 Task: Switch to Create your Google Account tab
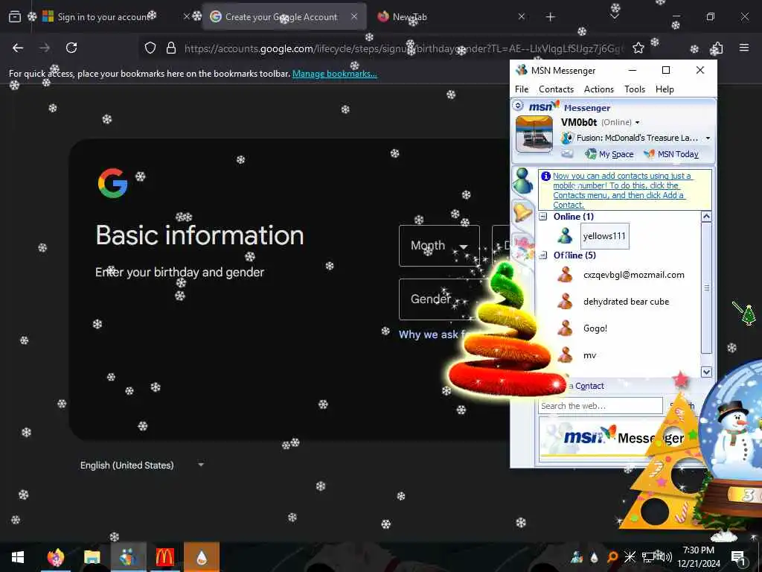tap(284, 16)
